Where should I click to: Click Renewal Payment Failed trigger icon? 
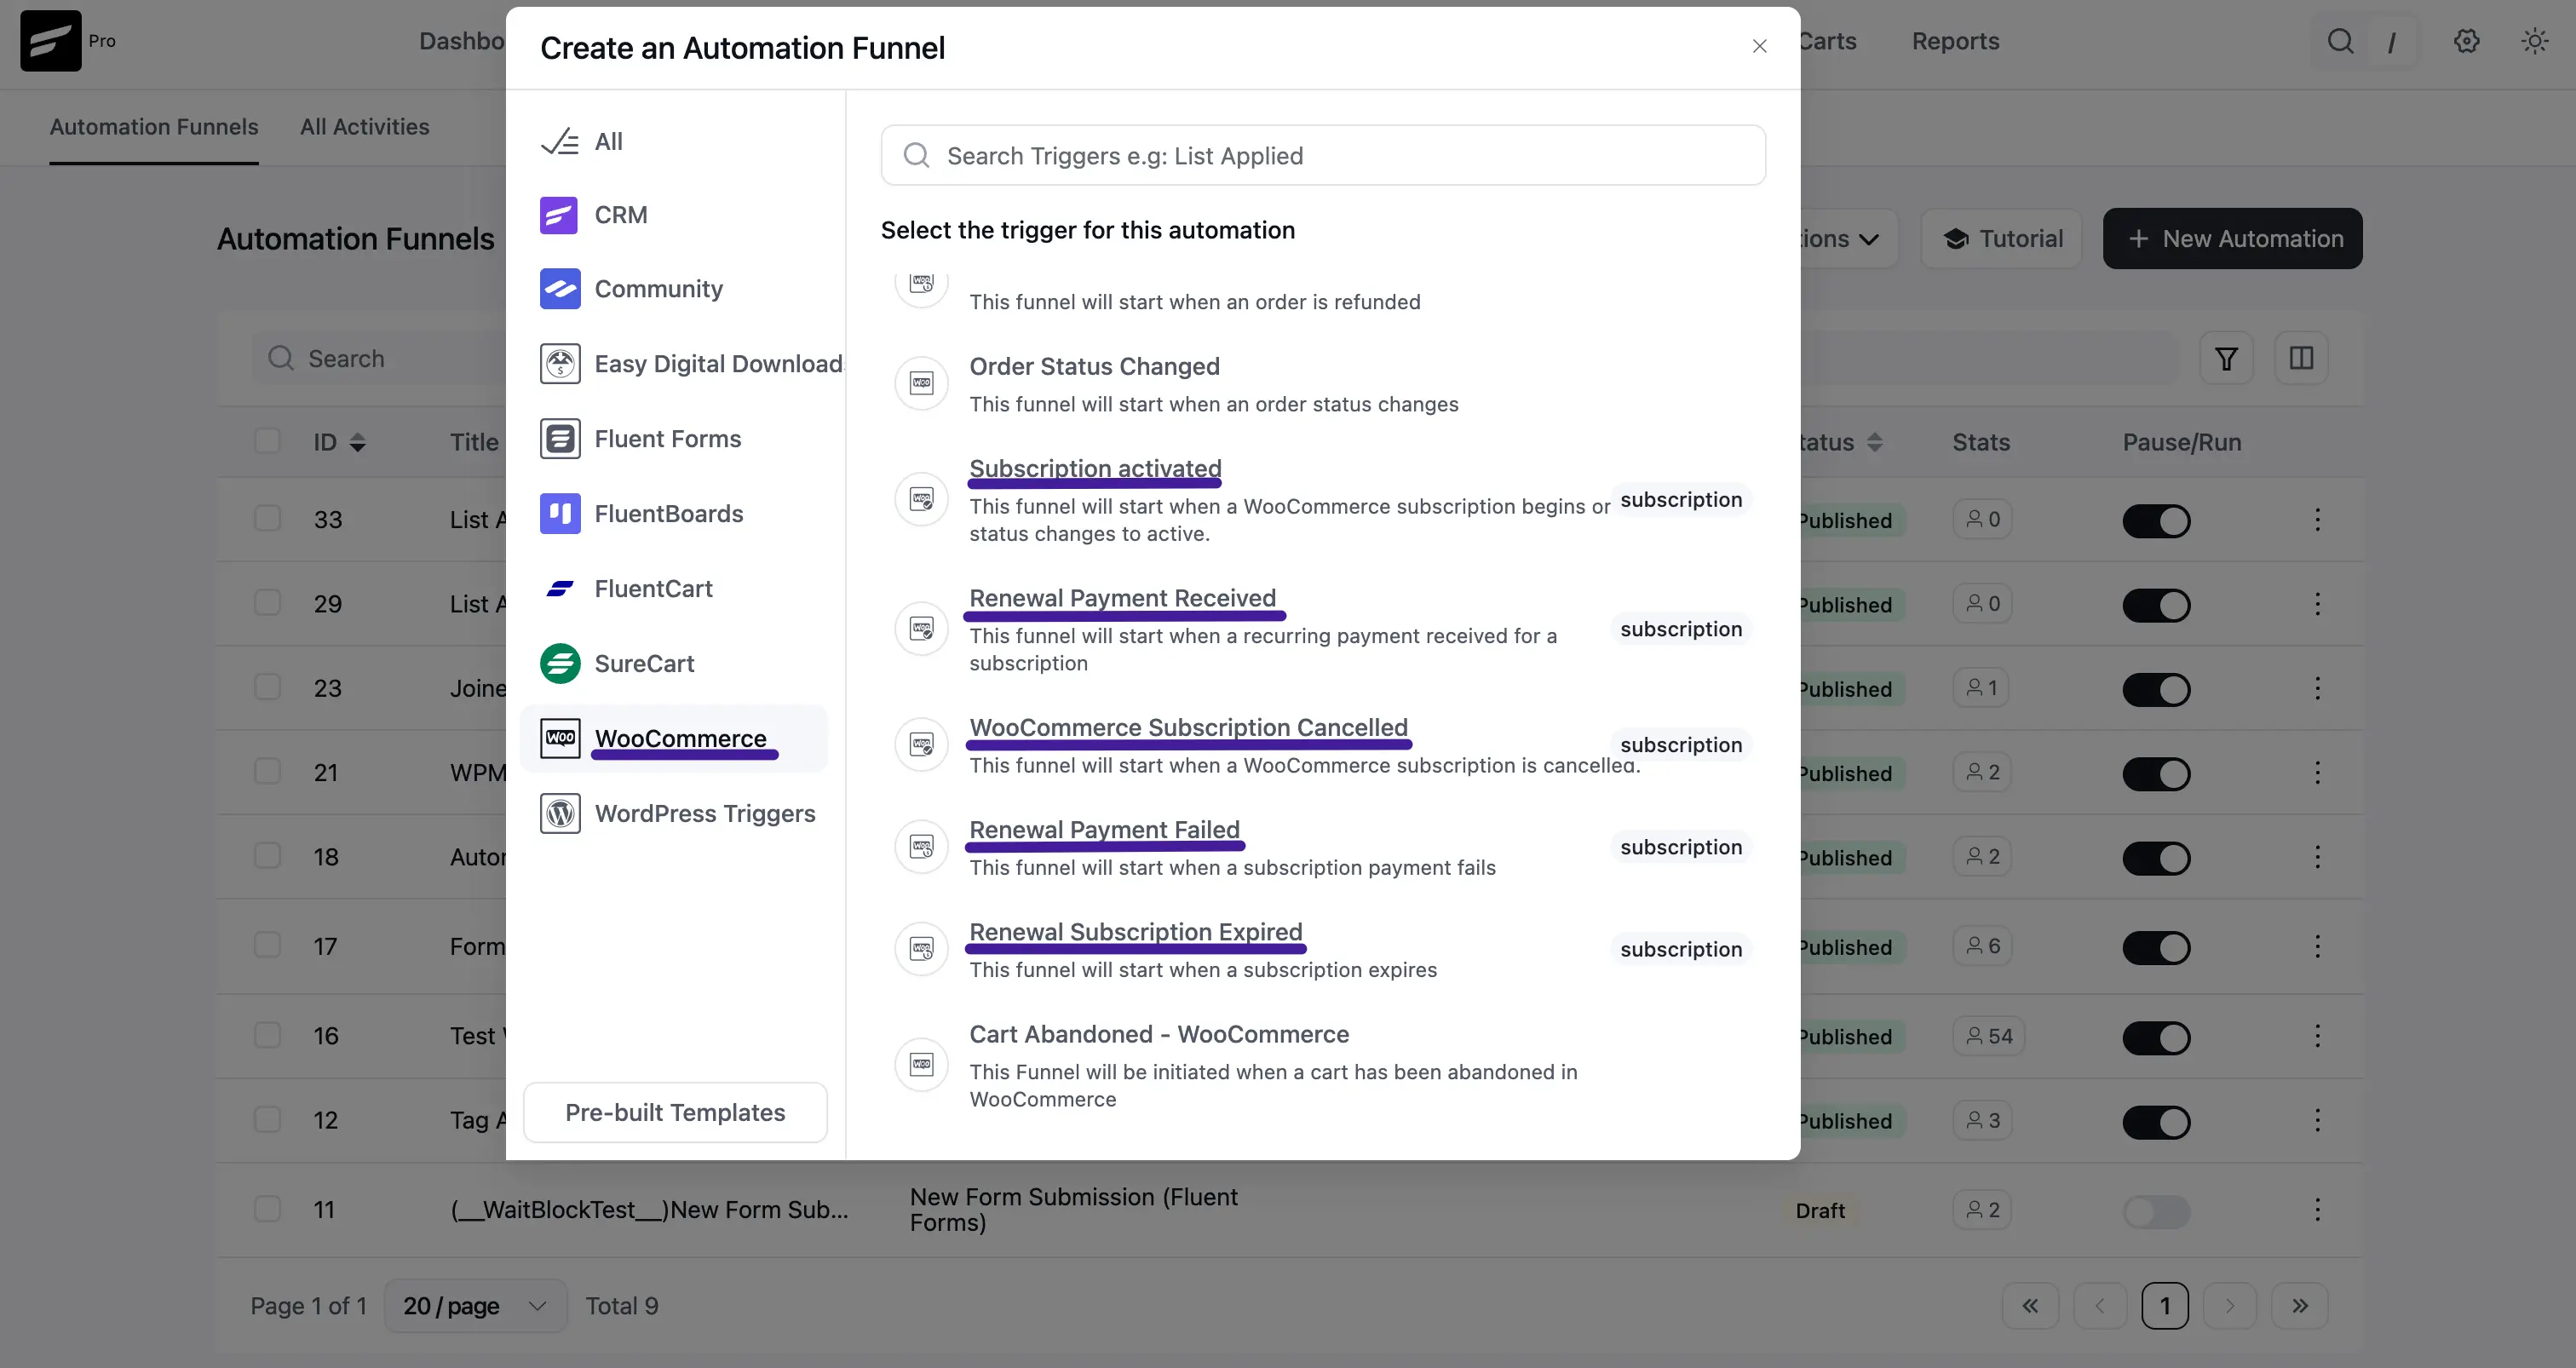921,848
